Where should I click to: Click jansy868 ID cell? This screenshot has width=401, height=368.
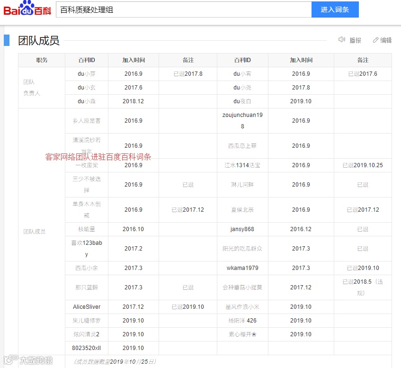point(242,229)
